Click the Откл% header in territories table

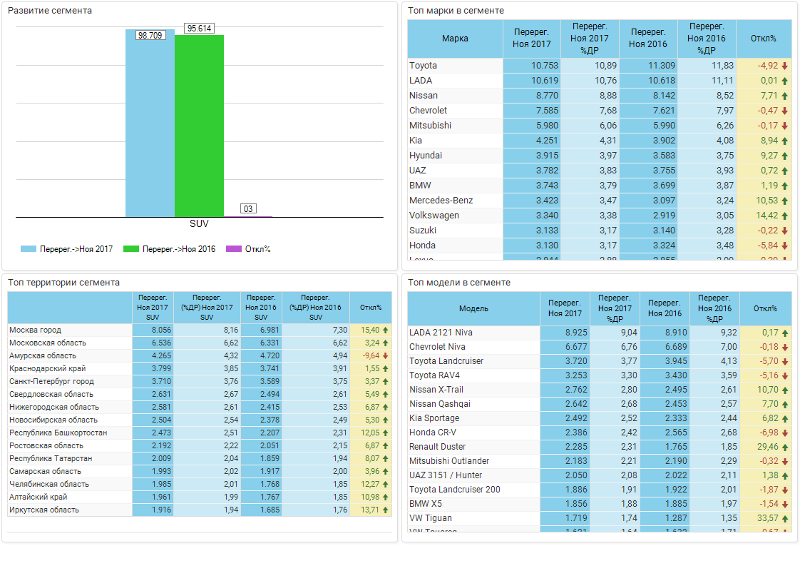click(371, 308)
